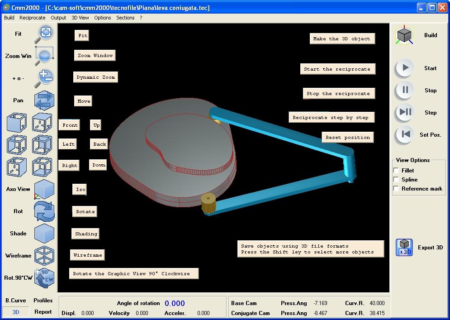Image resolution: width=450 pixels, height=320 pixels.
Task: Enable the Fillet checkbox
Action: (x=396, y=170)
